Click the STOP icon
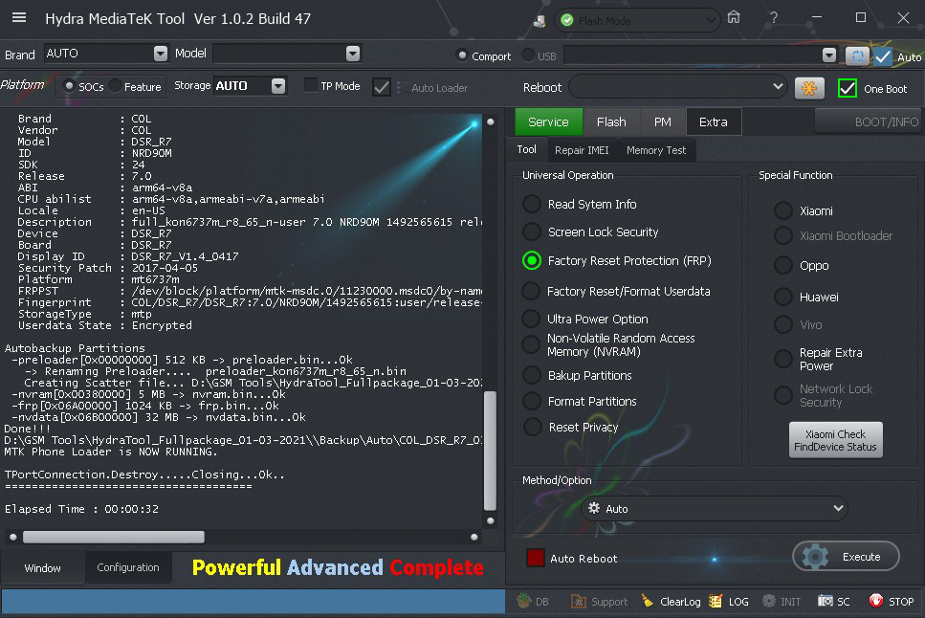The image size is (925, 618). [876, 602]
